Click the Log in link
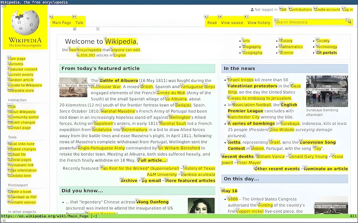The height and width of the screenshot is (223, 358). click(x=348, y=10)
